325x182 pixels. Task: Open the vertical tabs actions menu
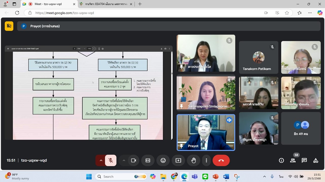point(14,4)
